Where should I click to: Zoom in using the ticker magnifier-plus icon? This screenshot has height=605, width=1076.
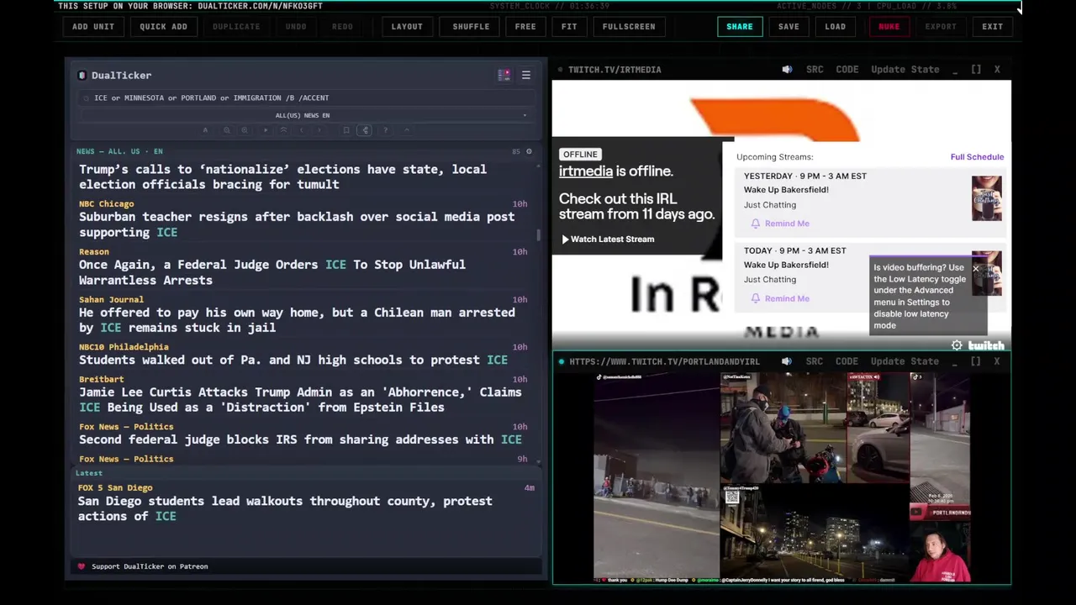245,130
